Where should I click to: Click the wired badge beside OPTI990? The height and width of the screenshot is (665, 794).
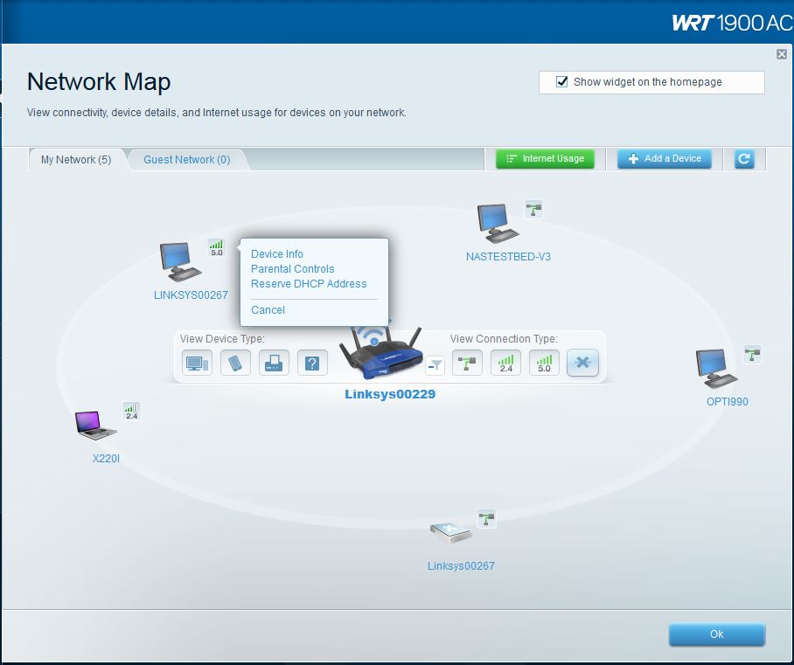tap(753, 354)
